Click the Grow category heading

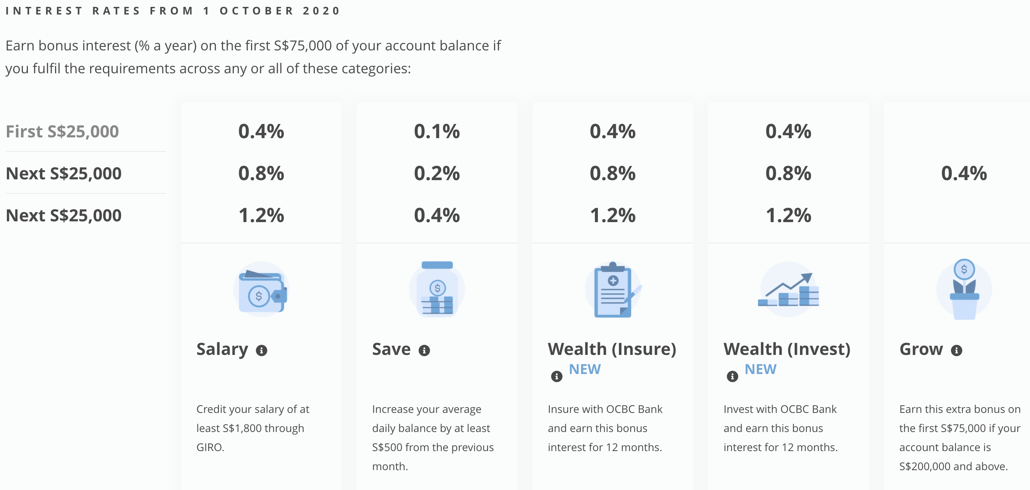(x=921, y=350)
